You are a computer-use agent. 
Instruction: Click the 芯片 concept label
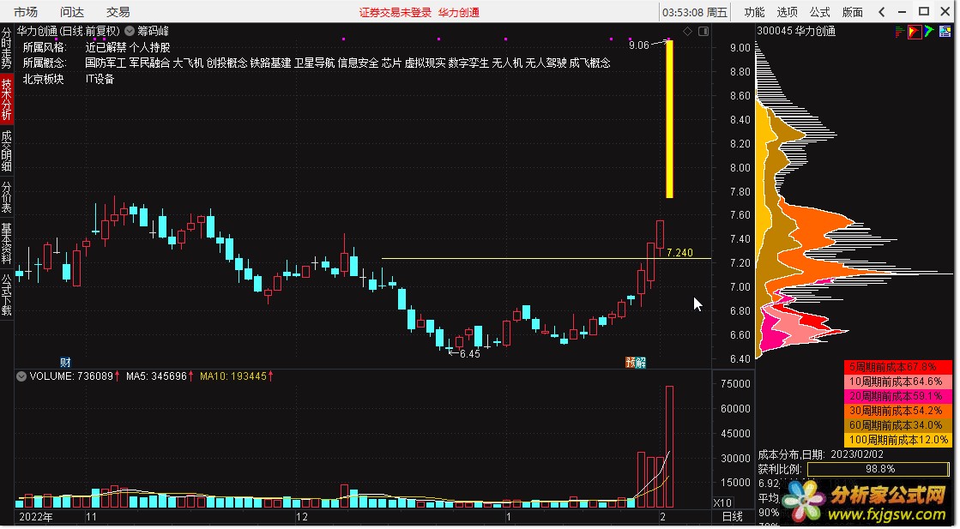pos(391,63)
